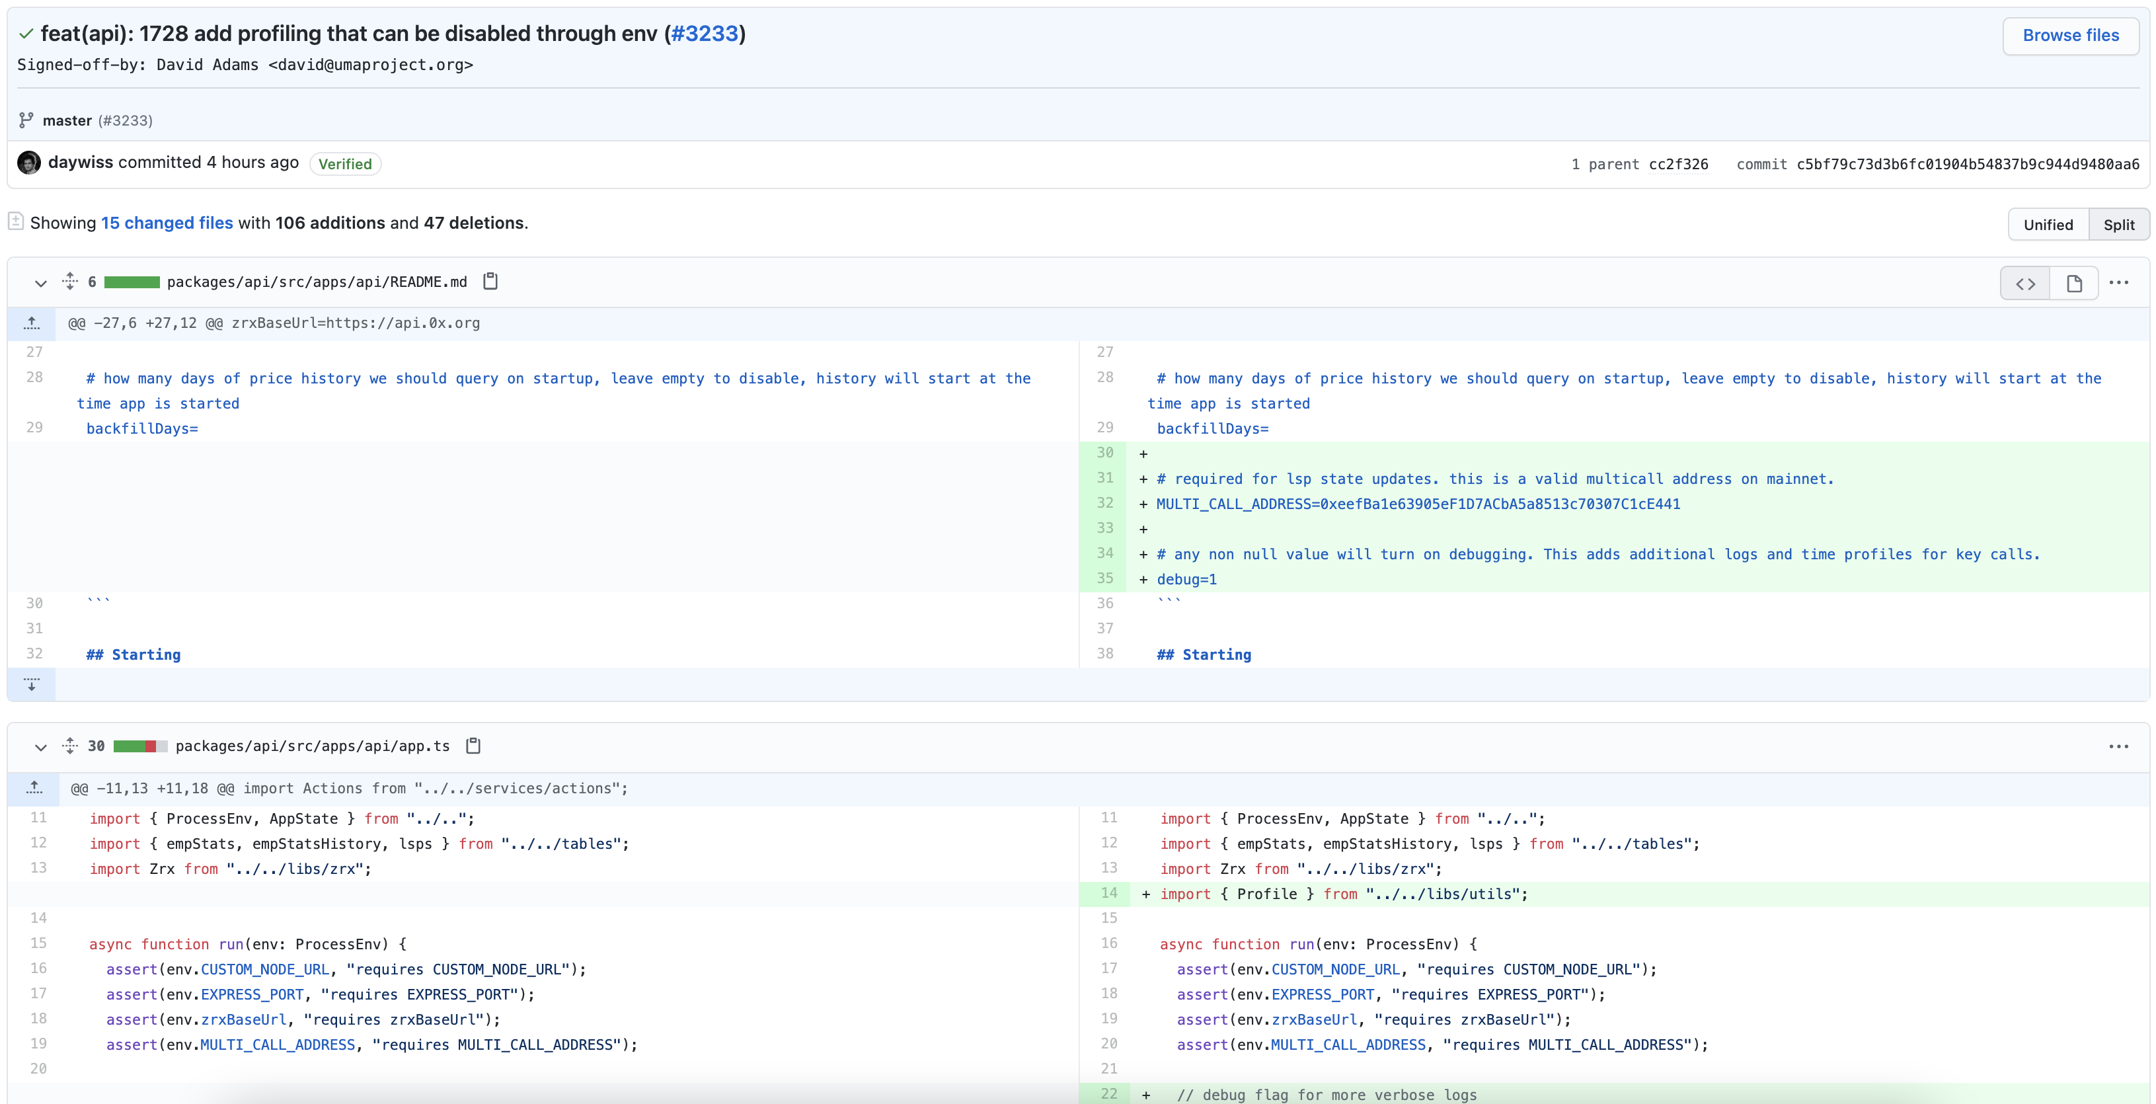Switch diff view to Split

[x=2118, y=224]
